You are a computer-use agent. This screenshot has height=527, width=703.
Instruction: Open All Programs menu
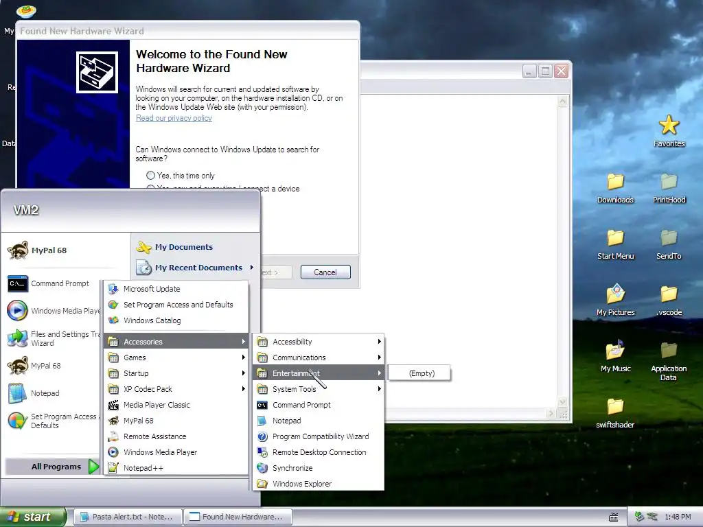(x=52, y=467)
